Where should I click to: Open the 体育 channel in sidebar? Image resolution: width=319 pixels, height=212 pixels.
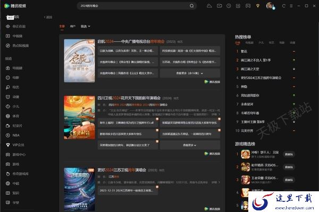(x=12, y=116)
